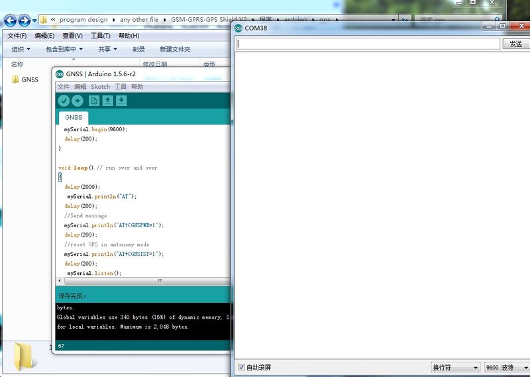Expand the 组织 dropdown in Explorer
This screenshot has width=530, height=377.
point(21,50)
